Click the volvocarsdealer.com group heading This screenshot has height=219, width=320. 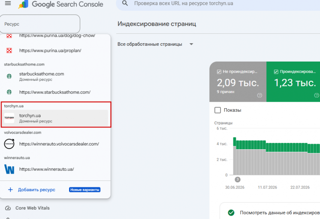coord(23,133)
